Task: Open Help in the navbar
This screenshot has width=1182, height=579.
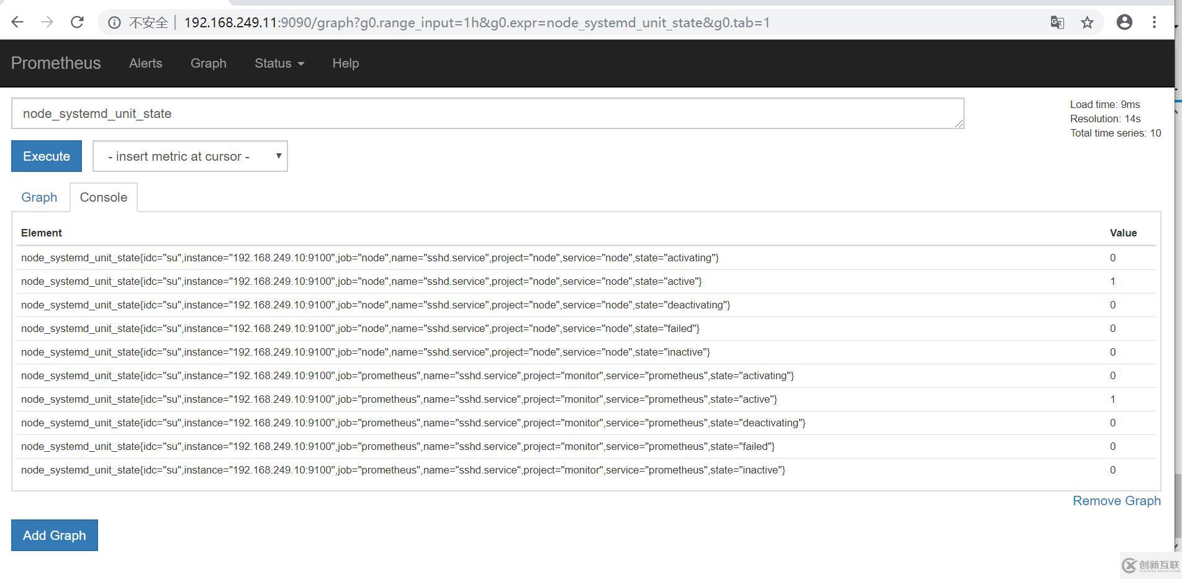Action: pos(345,63)
